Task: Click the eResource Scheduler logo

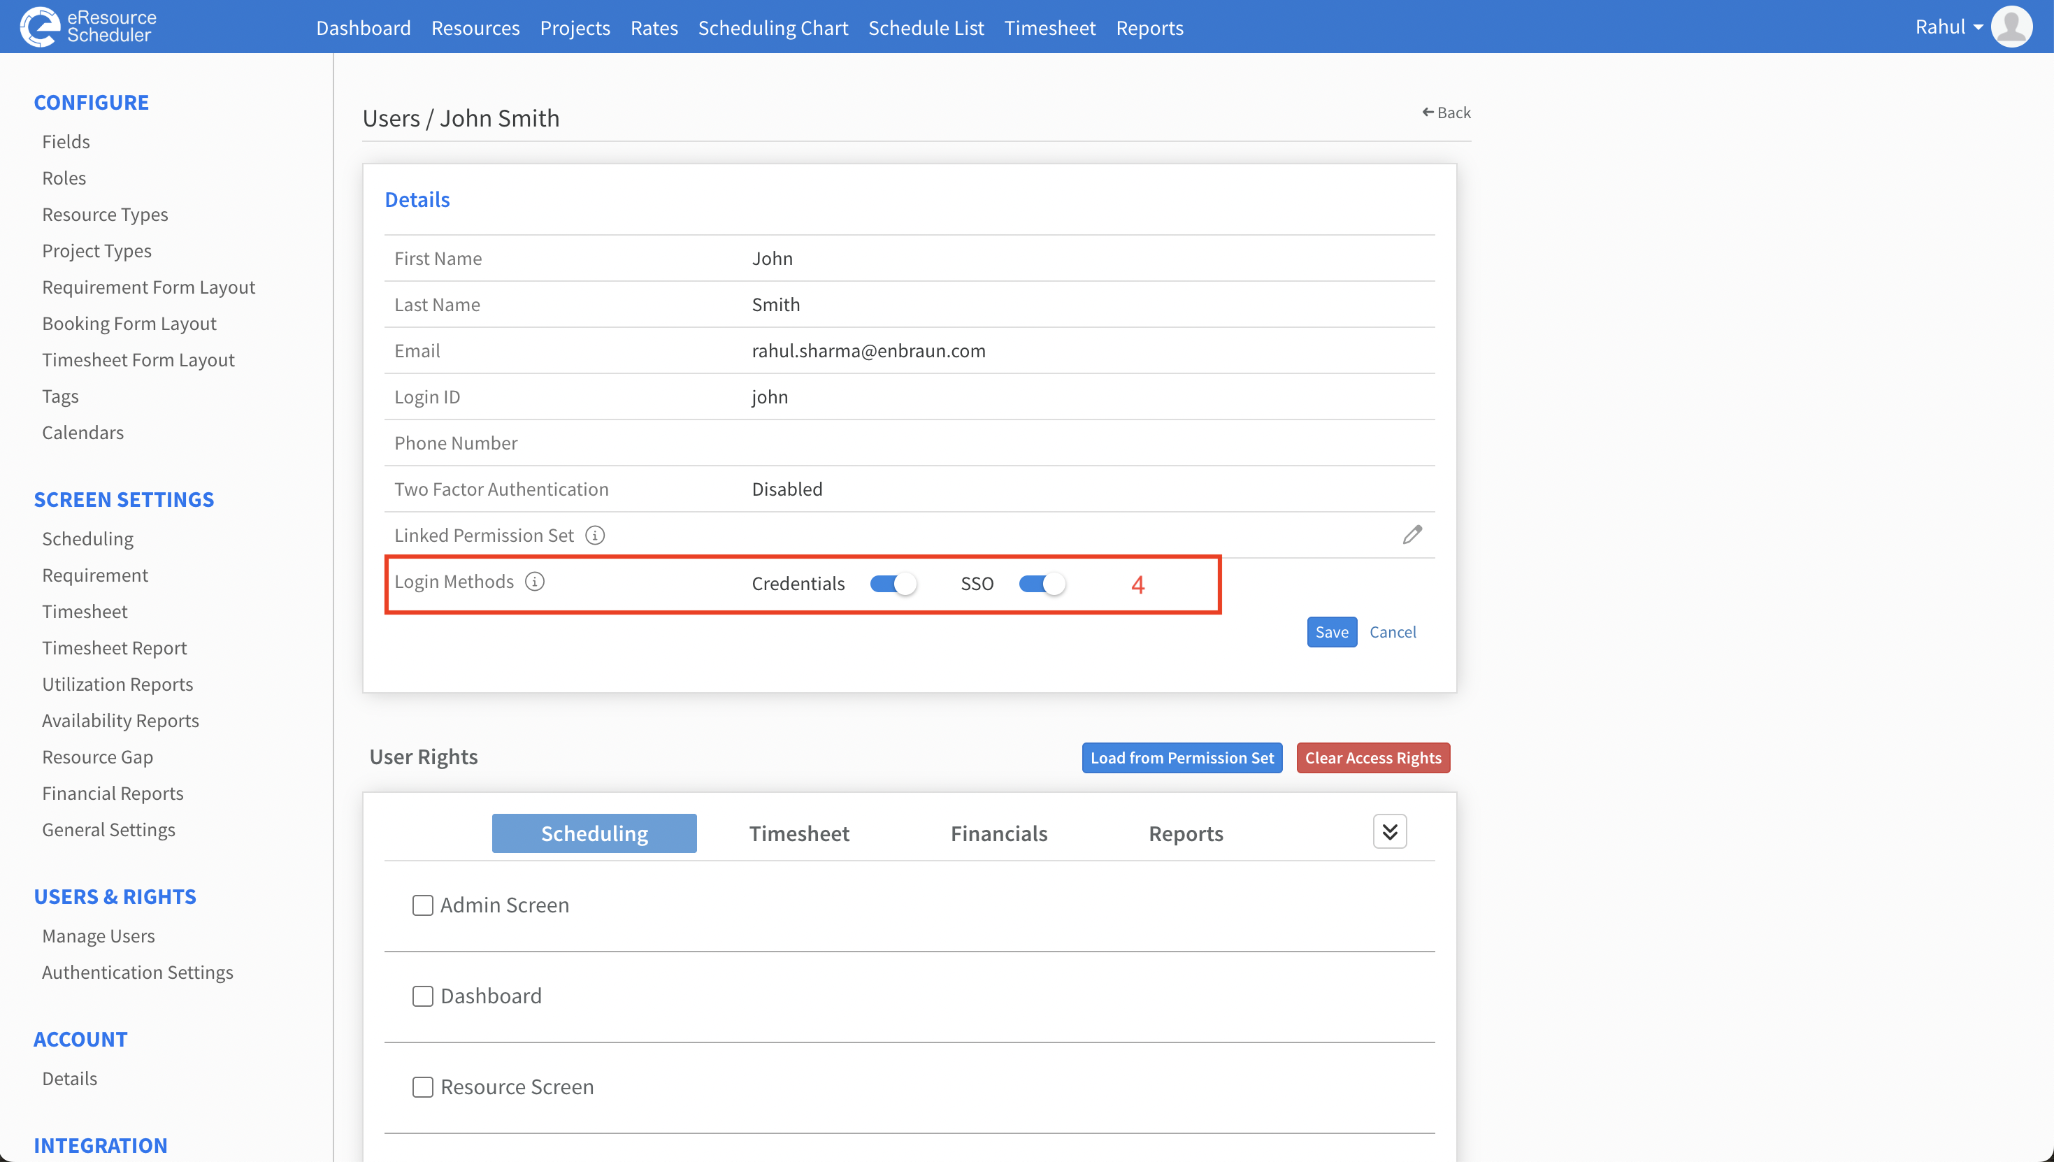Action: [x=89, y=27]
